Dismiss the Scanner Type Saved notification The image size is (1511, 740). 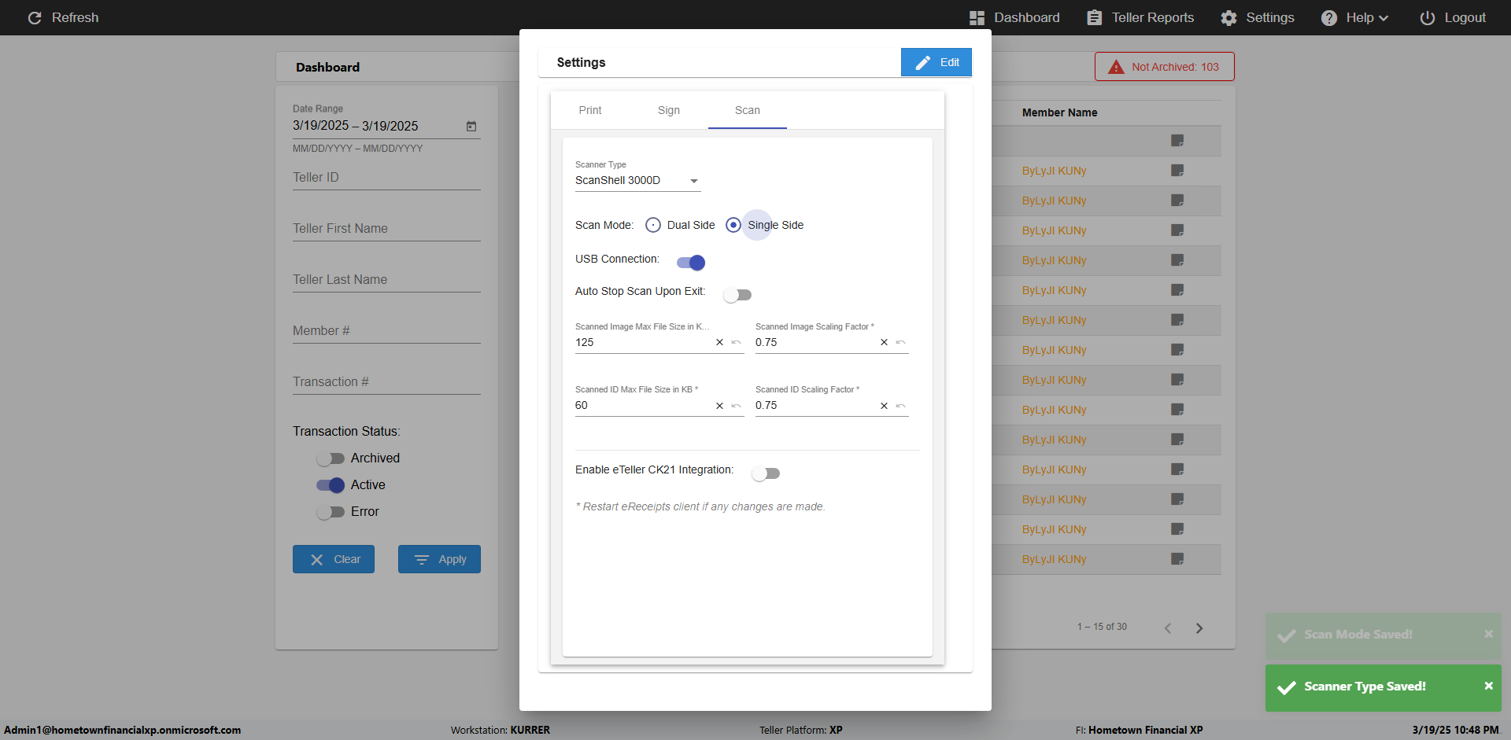pos(1489,686)
